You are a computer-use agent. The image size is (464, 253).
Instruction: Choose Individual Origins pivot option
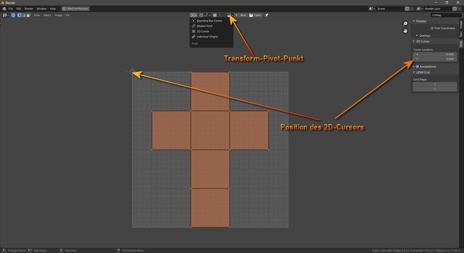tap(207, 36)
